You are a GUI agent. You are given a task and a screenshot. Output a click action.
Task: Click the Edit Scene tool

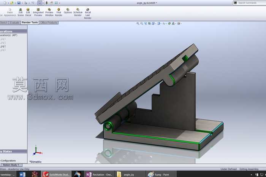(21, 13)
